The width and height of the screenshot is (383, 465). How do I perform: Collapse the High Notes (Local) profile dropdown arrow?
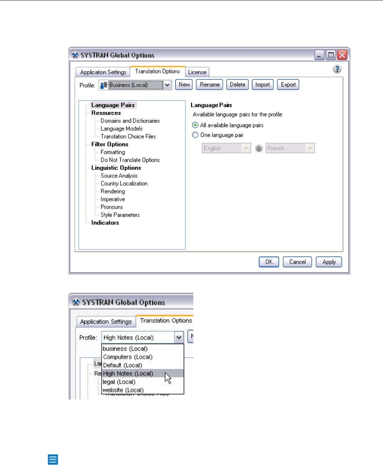point(179,338)
